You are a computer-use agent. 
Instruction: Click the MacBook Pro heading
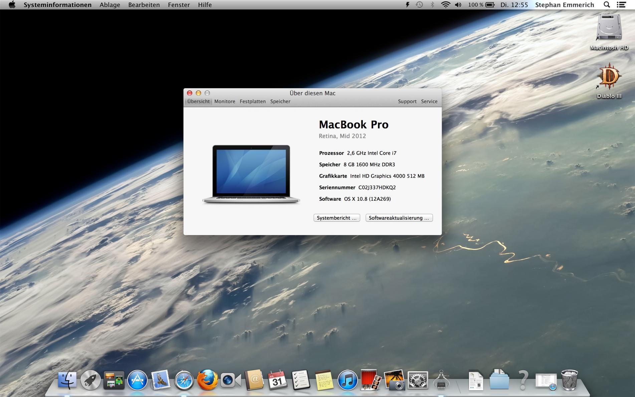point(354,125)
